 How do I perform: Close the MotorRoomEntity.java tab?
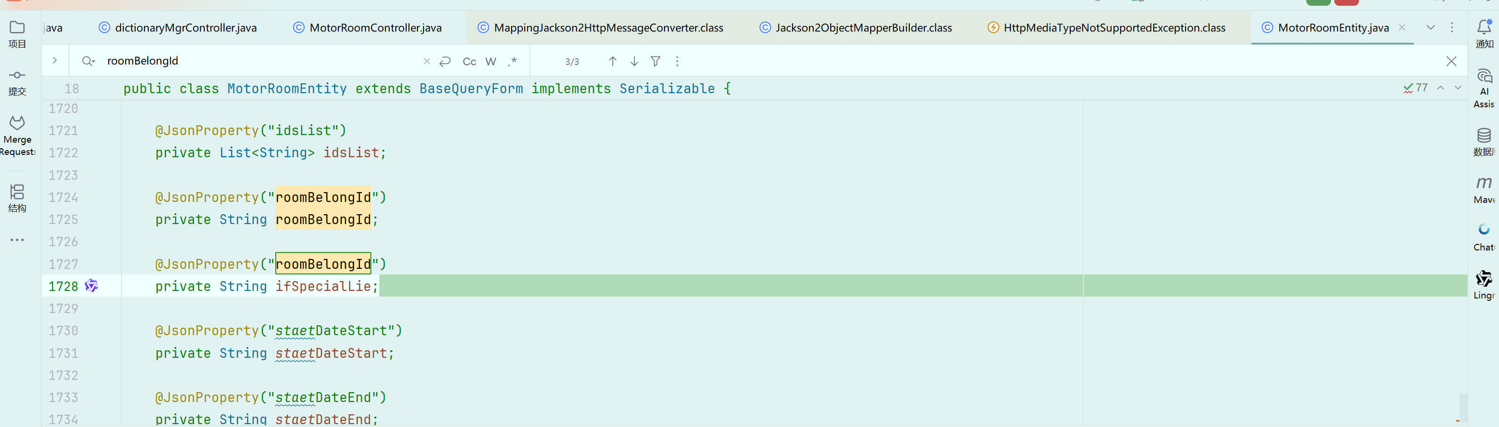(1403, 27)
